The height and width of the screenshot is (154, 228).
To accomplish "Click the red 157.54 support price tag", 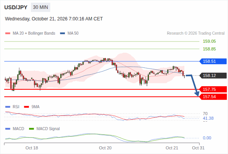I will (213, 97).
